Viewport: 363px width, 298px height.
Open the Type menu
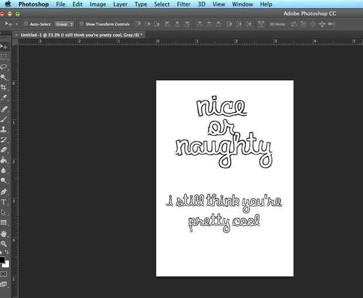point(141,4)
